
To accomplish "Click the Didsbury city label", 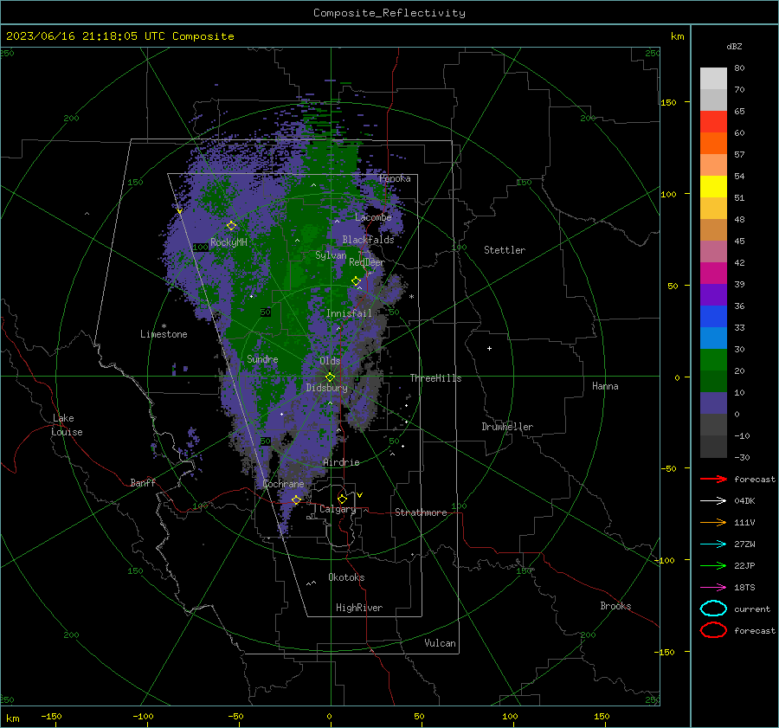I will (326, 388).
